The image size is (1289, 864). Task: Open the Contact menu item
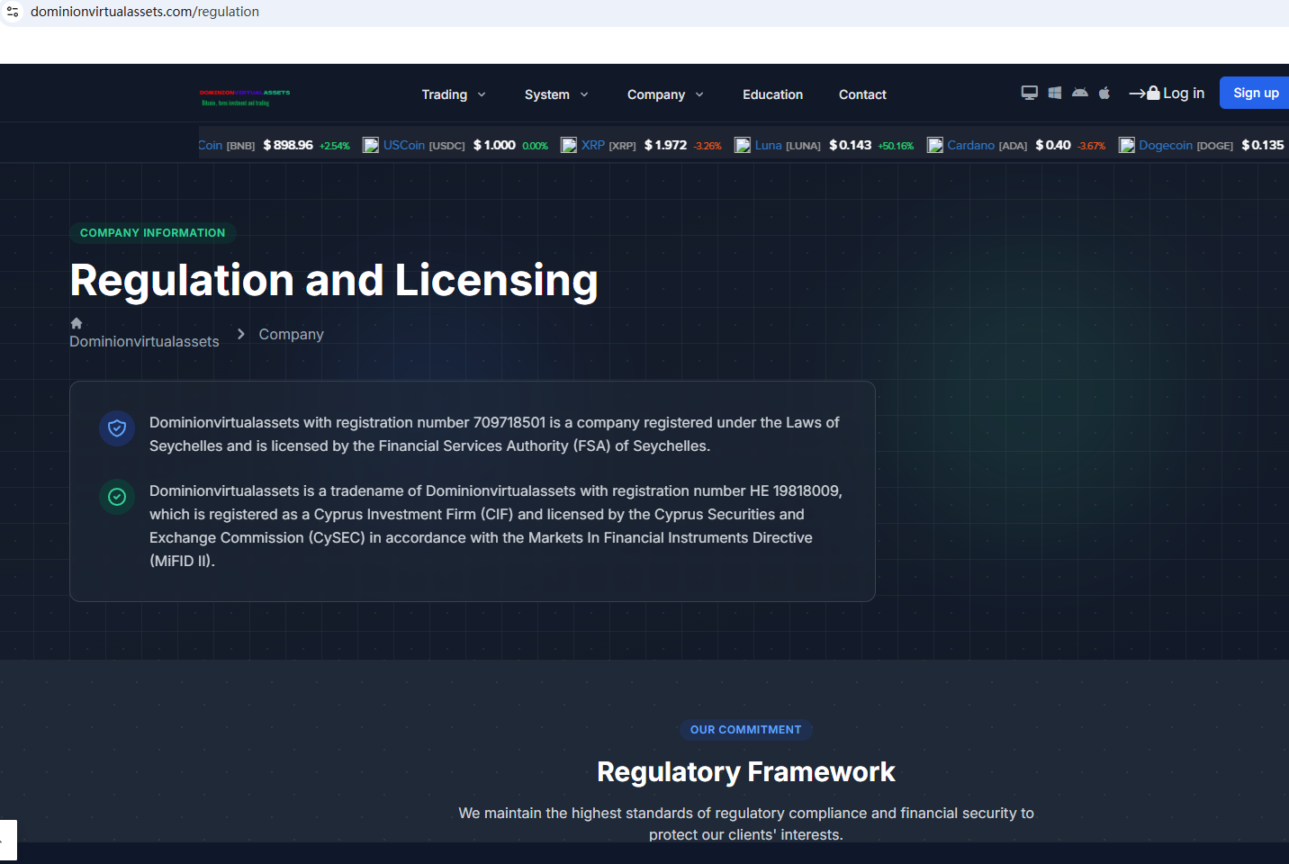tap(862, 94)
